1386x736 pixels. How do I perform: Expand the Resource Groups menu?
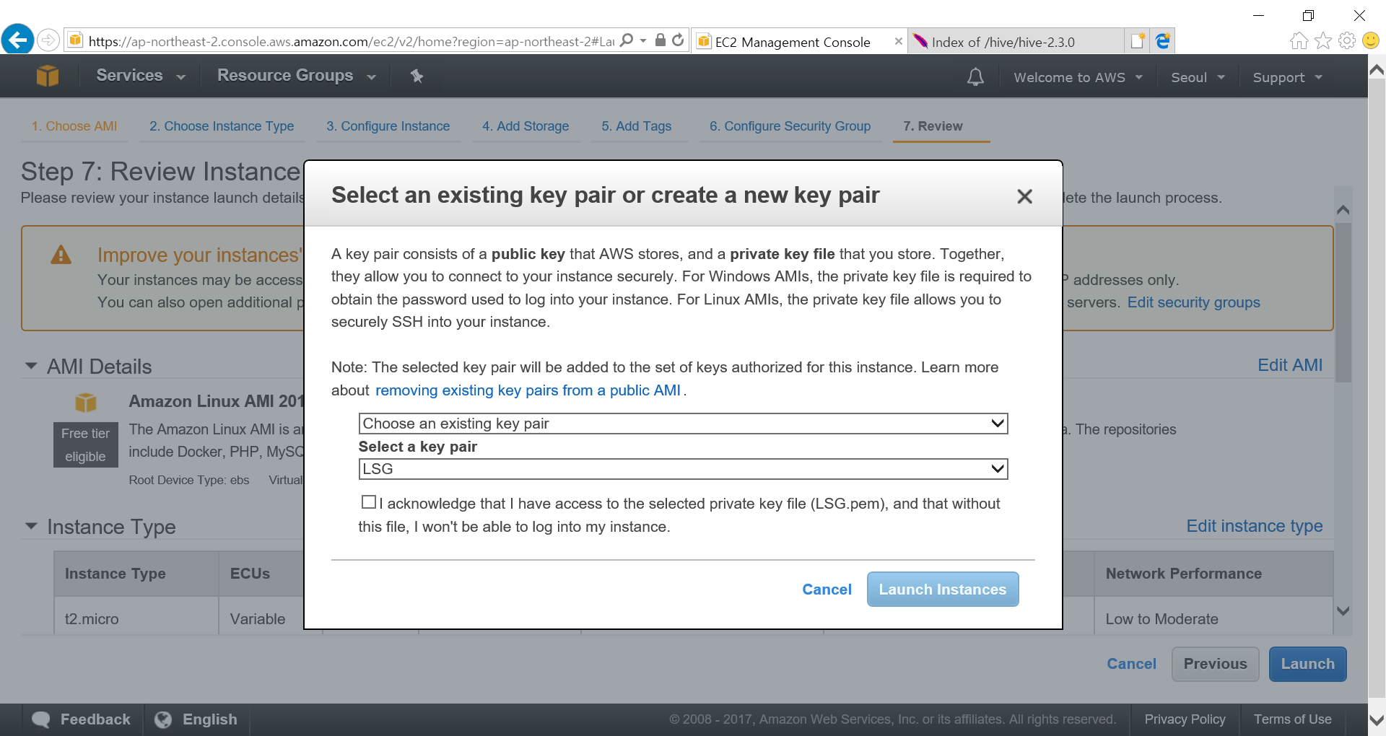(x=297, y=76)
